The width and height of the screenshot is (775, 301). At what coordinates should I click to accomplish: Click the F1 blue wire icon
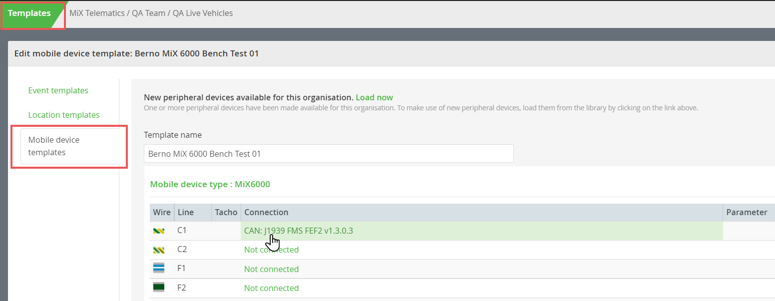point(159,268)
